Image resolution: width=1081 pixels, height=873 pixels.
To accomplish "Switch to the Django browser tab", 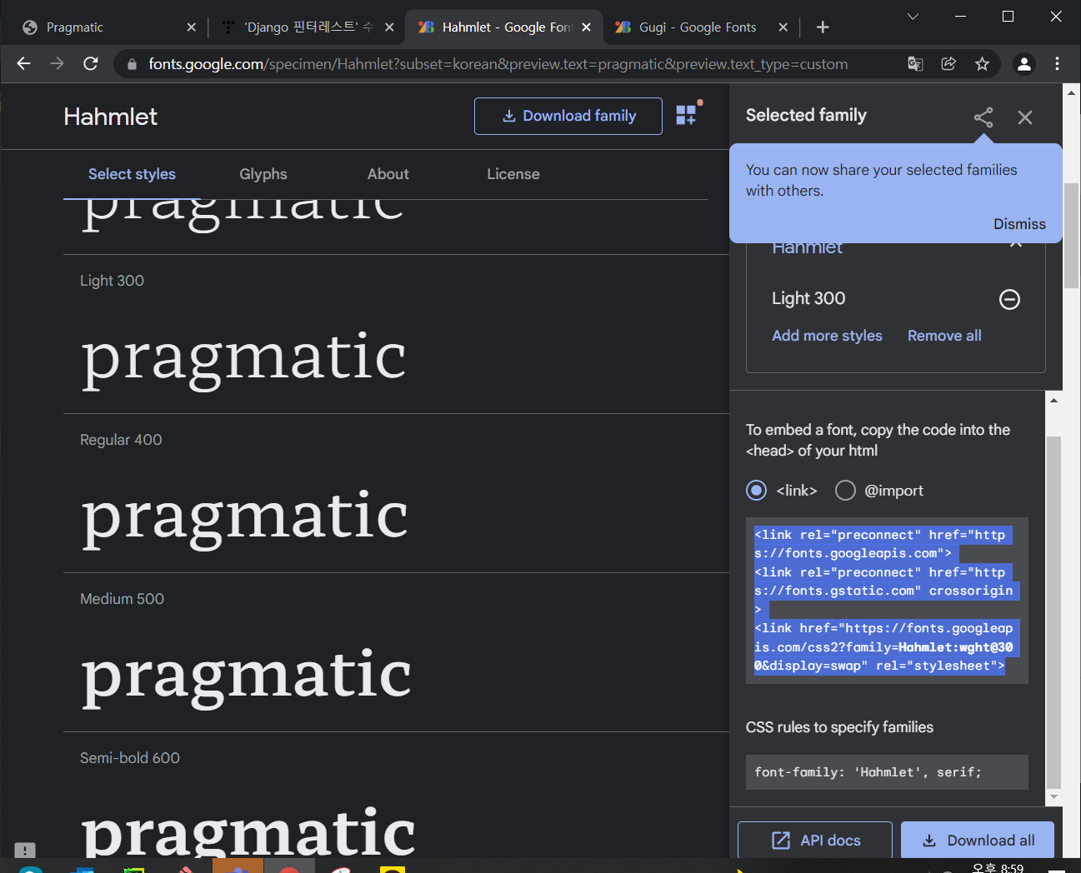I will point(305,27).
